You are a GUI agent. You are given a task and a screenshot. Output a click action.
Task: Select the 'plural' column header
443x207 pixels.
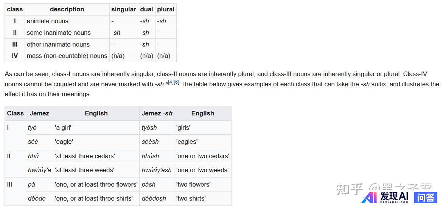pyautogui.click(x=166, y=9)
